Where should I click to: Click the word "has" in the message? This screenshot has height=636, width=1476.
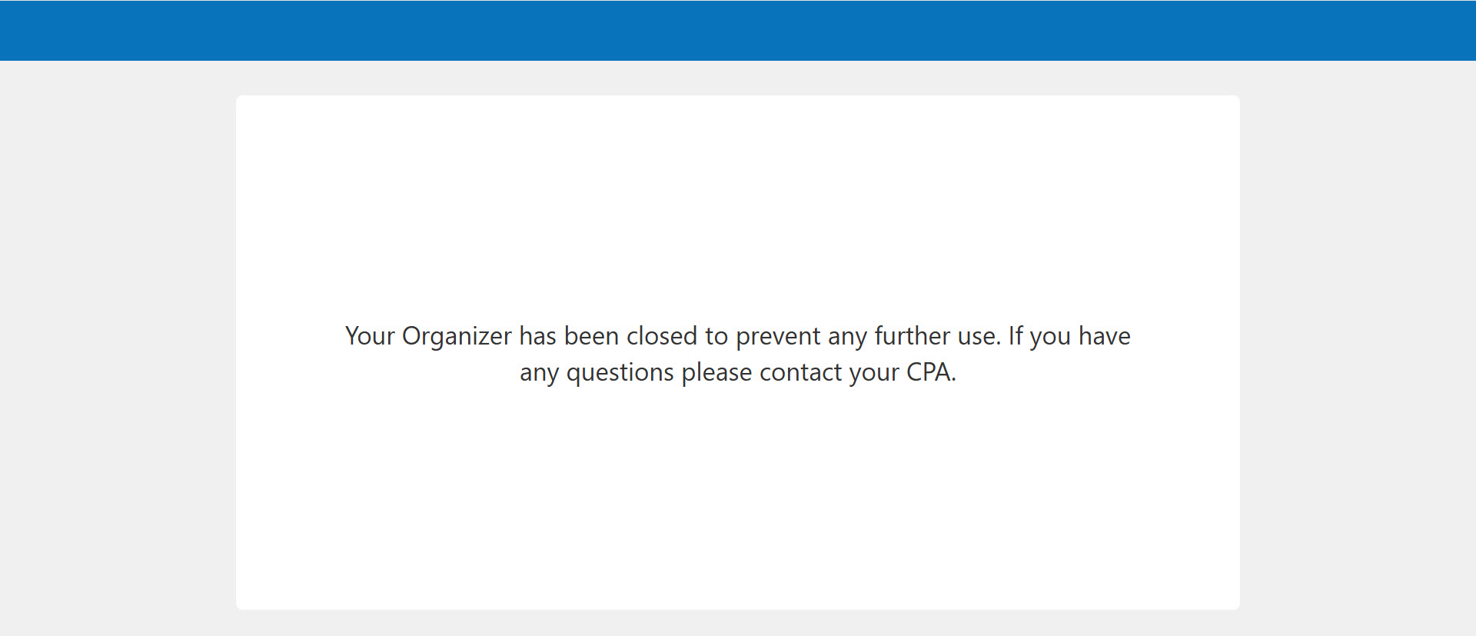pyautogui.click(x=537, y=336)
